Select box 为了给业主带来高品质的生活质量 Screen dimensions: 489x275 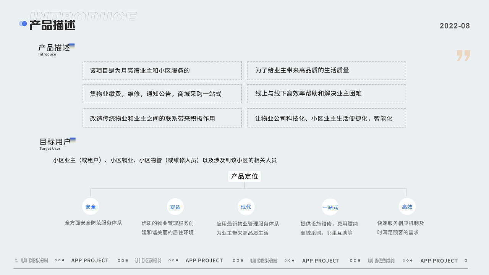pyautogui.click(x=326, y=71)
